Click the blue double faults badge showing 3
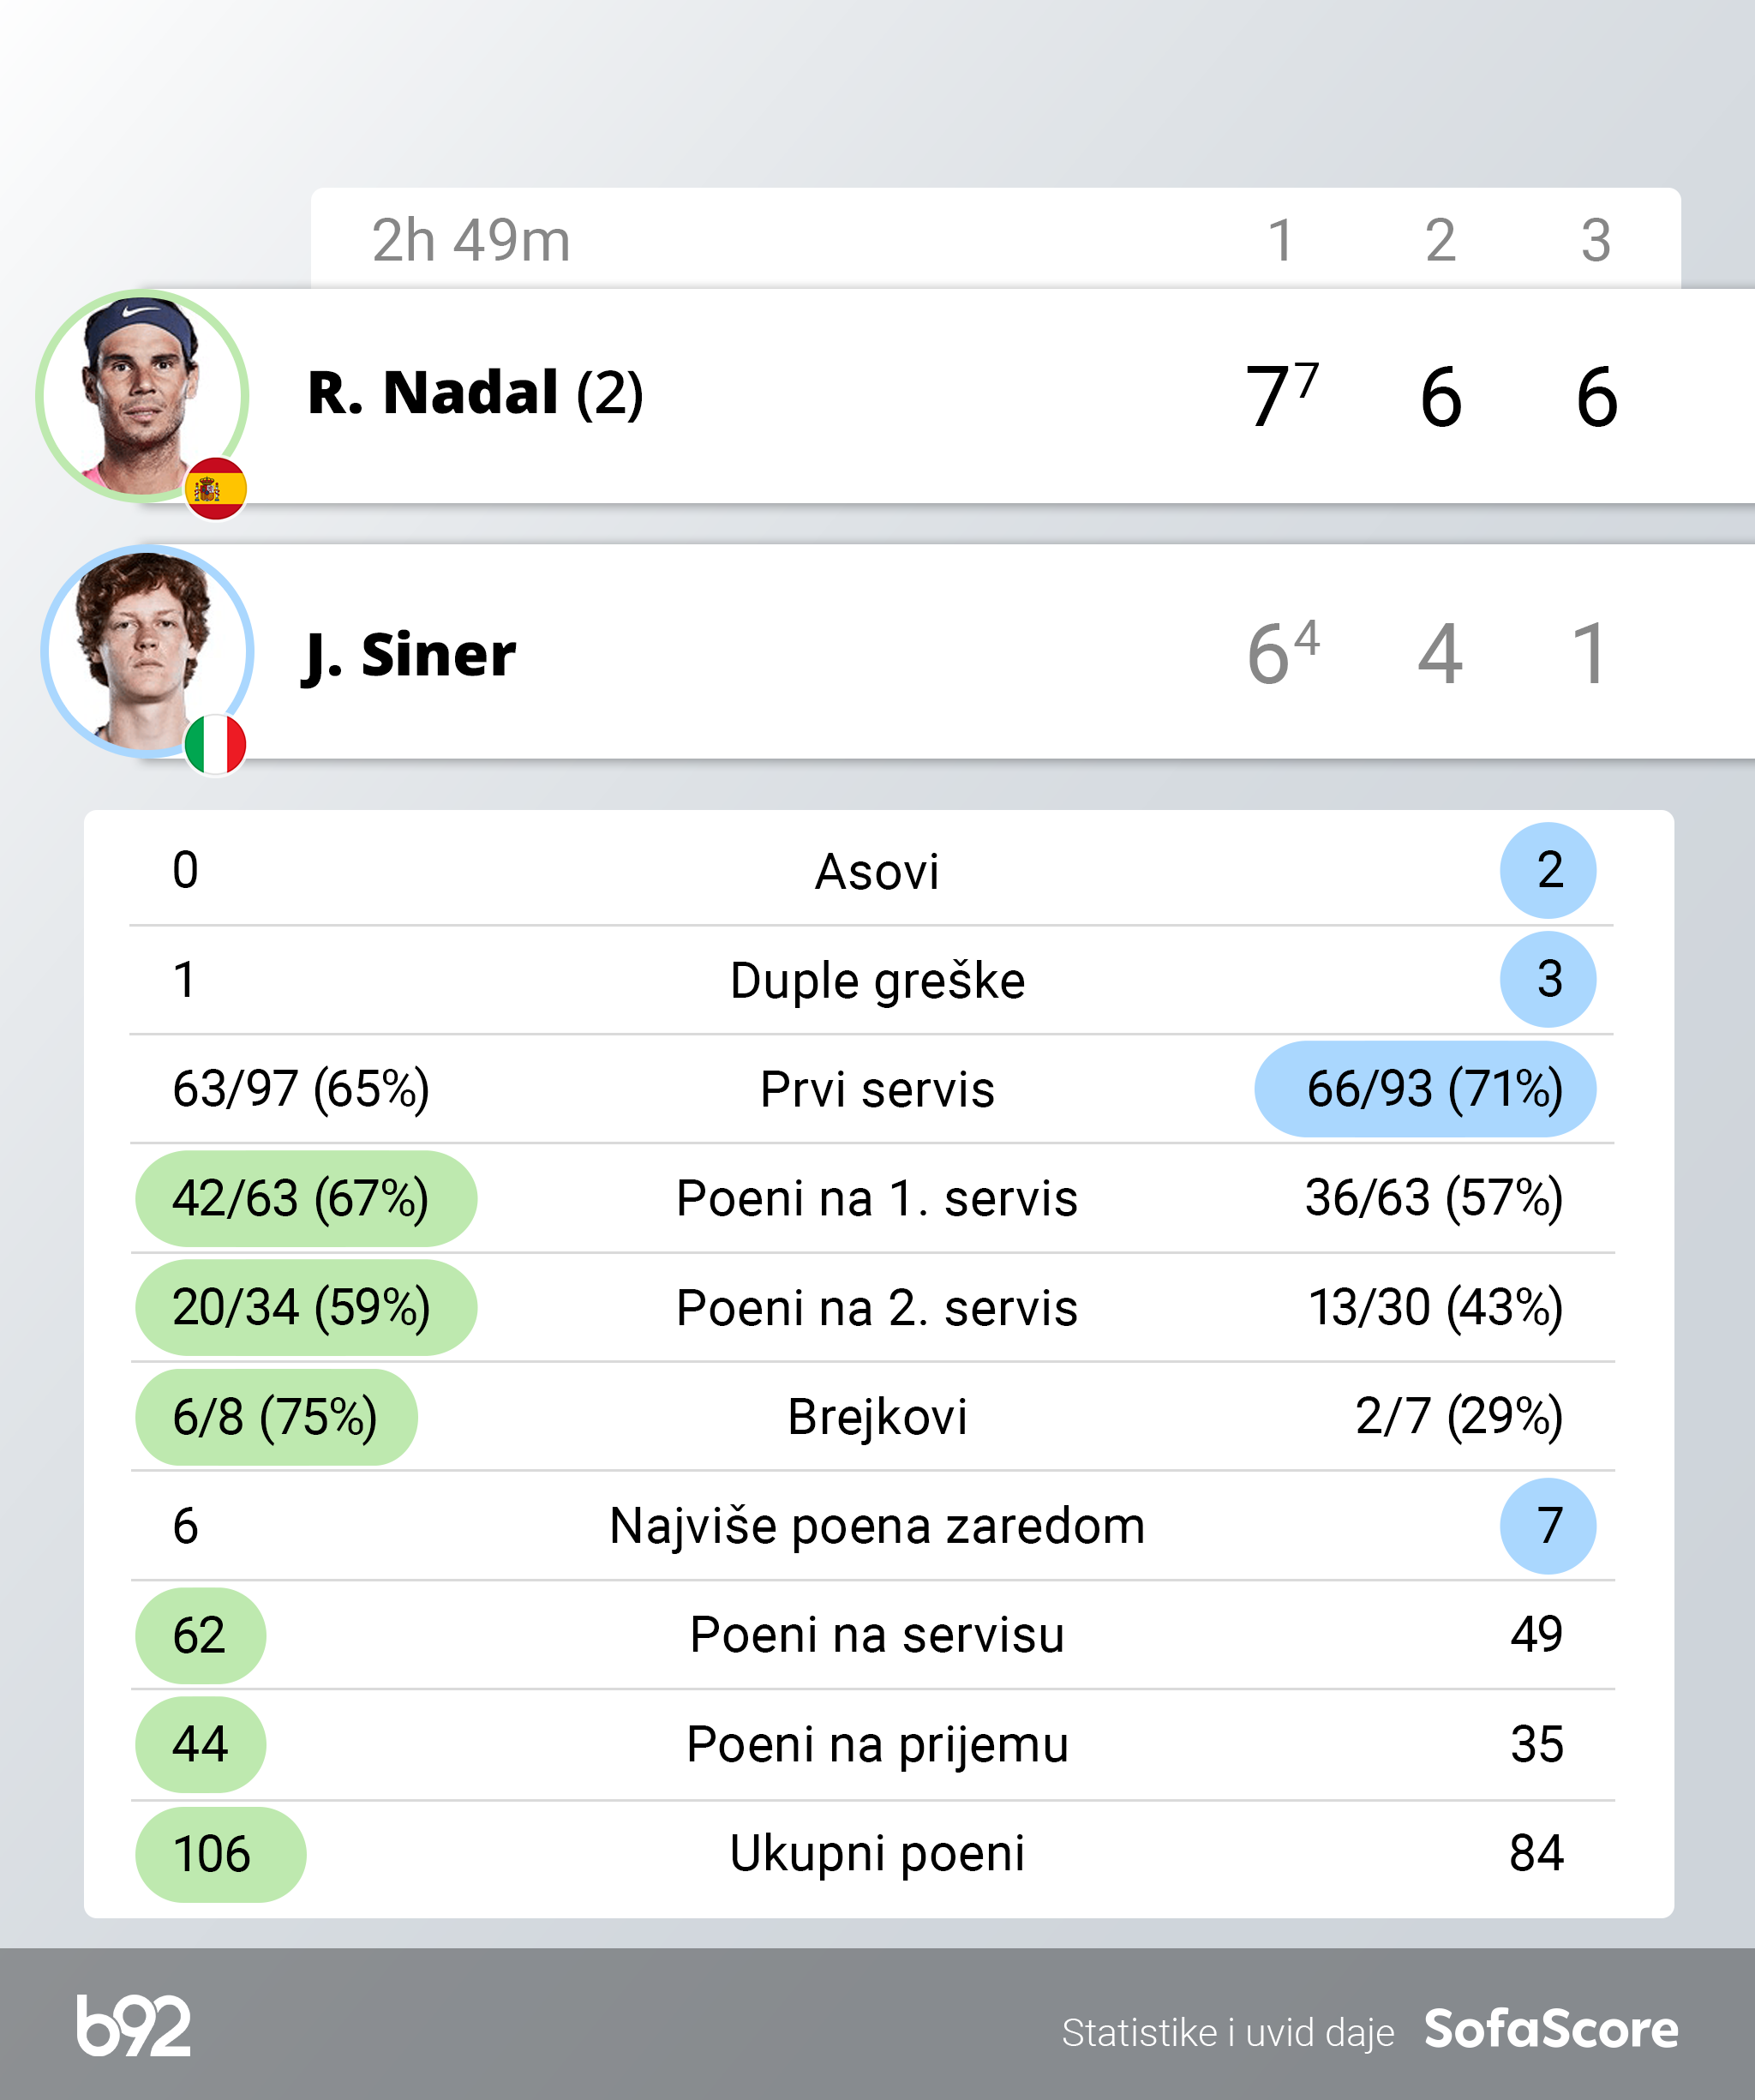This screenshot has width=1755, height=2100. pyautogui.click(x=1547, y=979)
